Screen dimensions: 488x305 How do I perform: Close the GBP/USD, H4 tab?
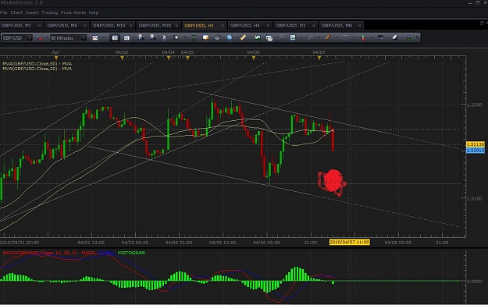268,26
